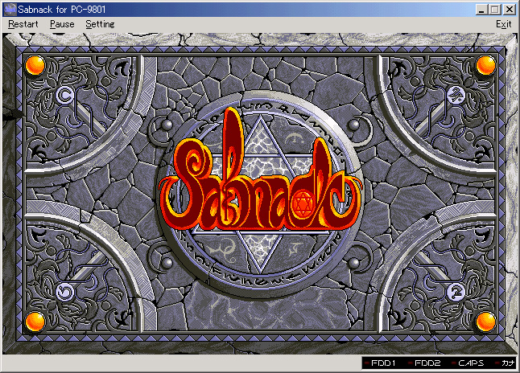Open the Setting menu

(x=100, y=24)
